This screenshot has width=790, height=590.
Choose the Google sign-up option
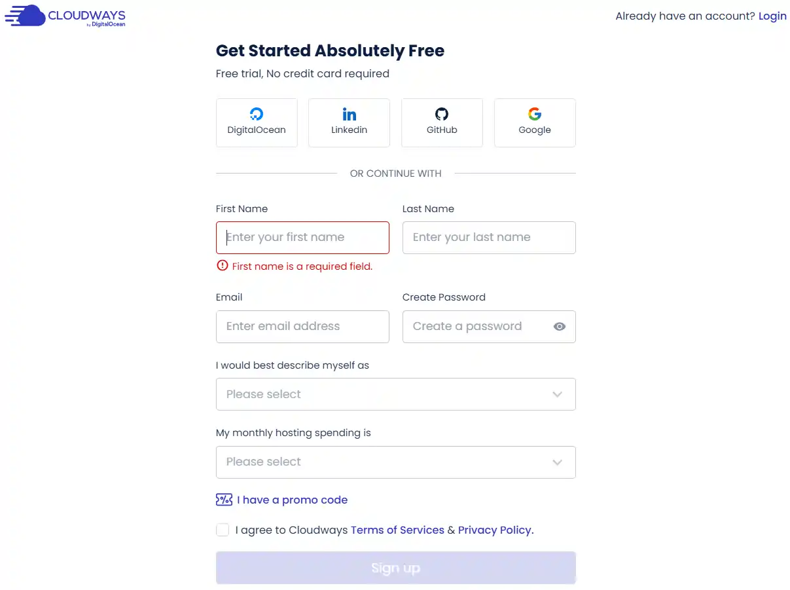tap(535, 122)
